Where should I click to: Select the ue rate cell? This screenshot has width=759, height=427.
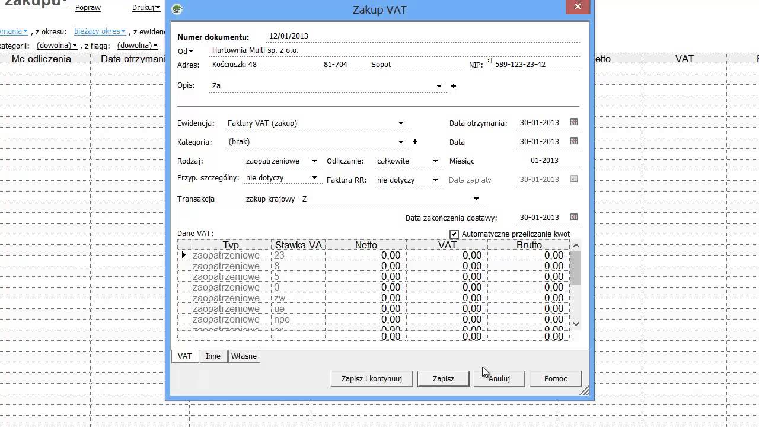[298, 309]
